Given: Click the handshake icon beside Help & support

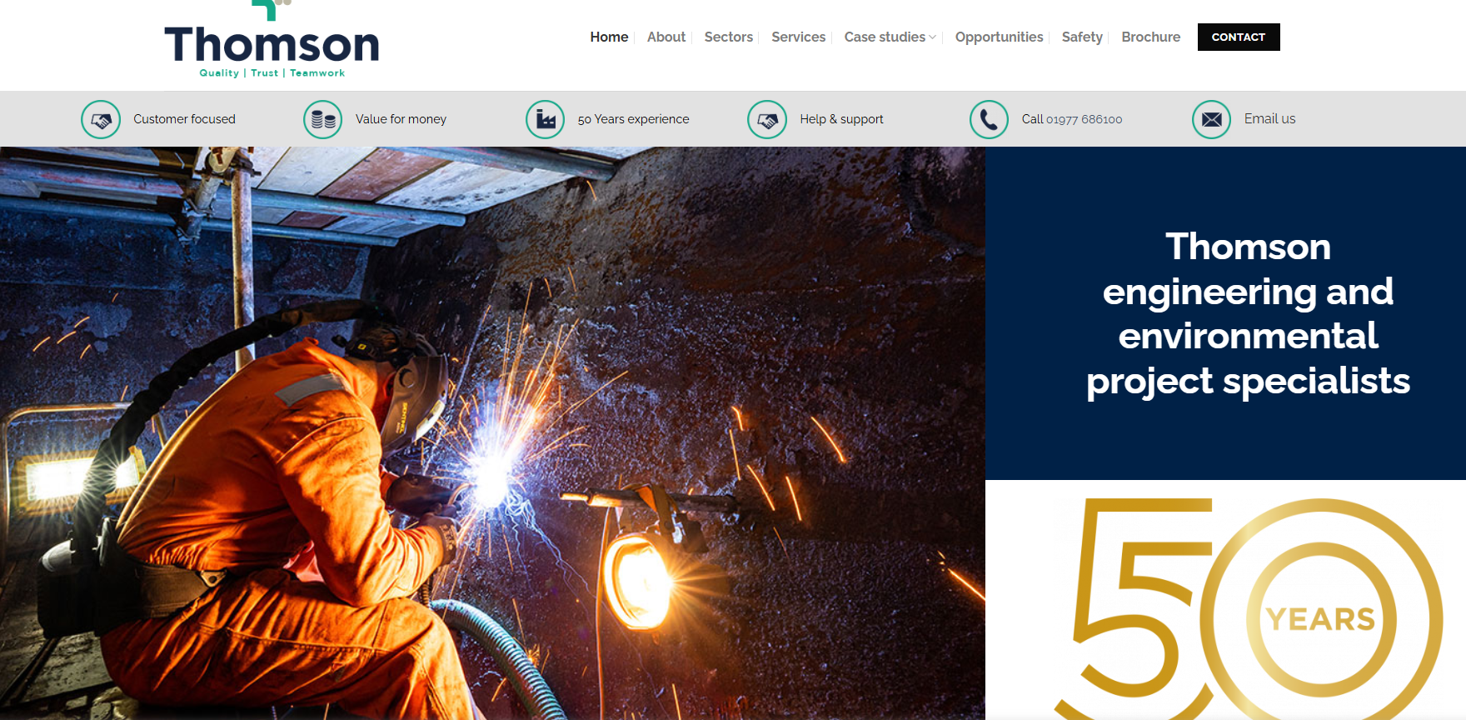Looking at the screenshot, I should tap(767, 120).
